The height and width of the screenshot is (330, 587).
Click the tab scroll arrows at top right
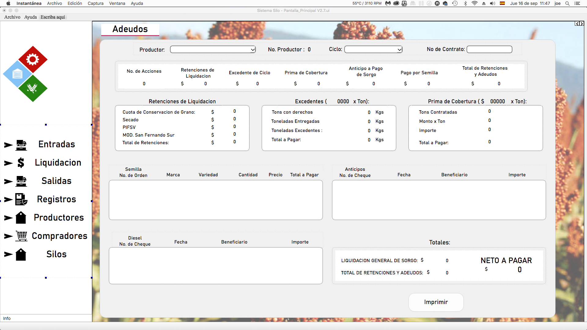click(x=579, y=24)
